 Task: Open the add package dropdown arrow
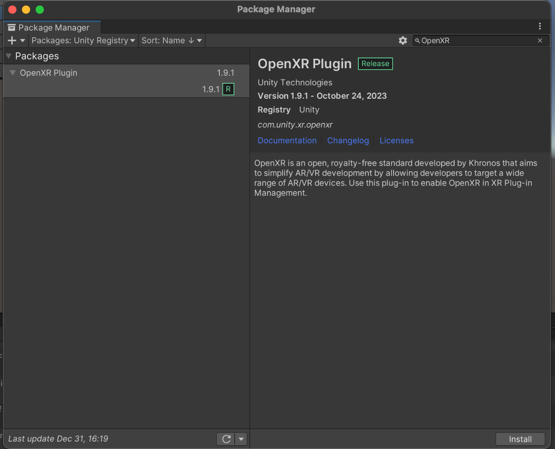(x=23, y=40)
